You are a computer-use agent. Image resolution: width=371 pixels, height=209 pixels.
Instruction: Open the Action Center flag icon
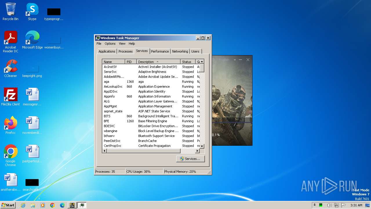coord(343,205)
